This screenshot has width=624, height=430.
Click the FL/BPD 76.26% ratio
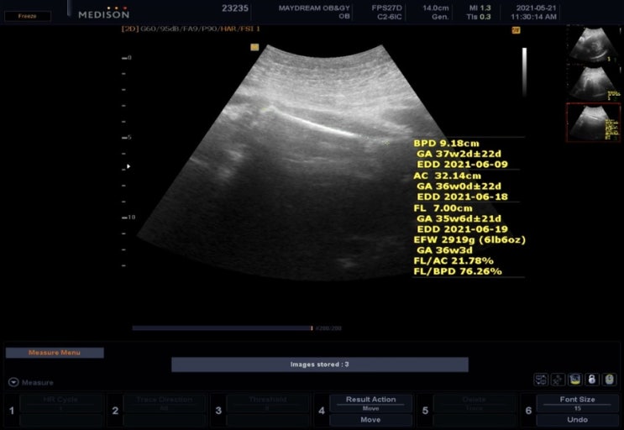[458, 271]
